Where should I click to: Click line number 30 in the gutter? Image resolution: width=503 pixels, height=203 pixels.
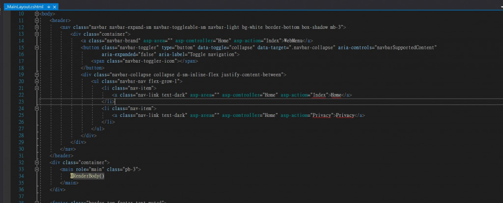21,149
